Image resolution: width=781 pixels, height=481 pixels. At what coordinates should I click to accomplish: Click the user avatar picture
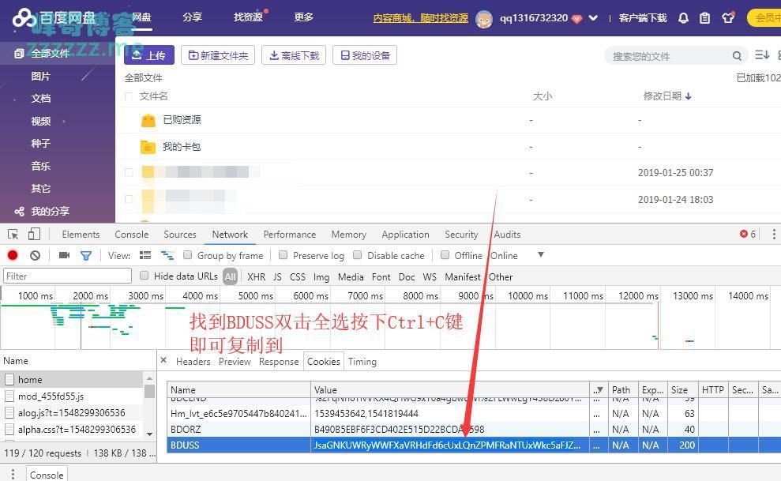click(x=483, y=19)
